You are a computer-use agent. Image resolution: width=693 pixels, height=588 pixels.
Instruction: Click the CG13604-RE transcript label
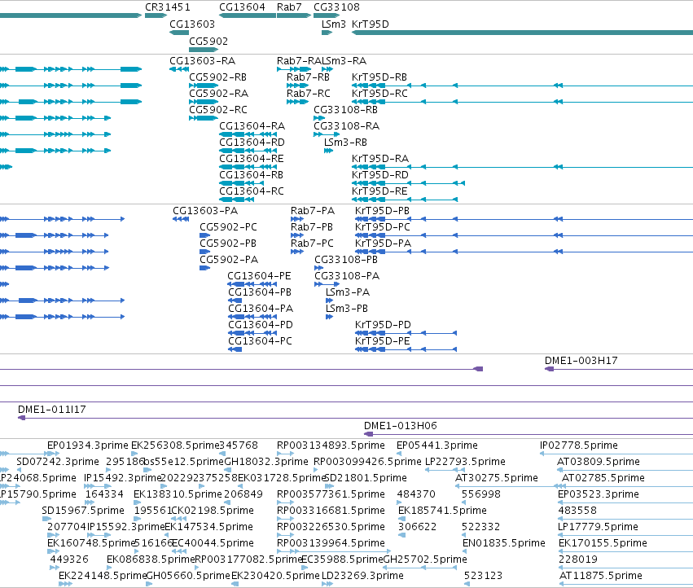pos(252,159)
